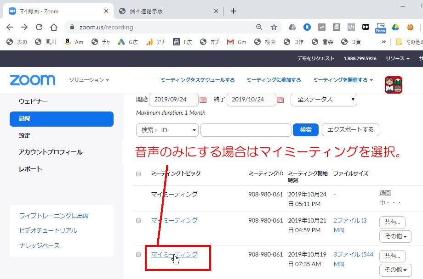Open the F広 bookmark
The width and height of the screenshot is (423, 279).
tap(183, 42)
